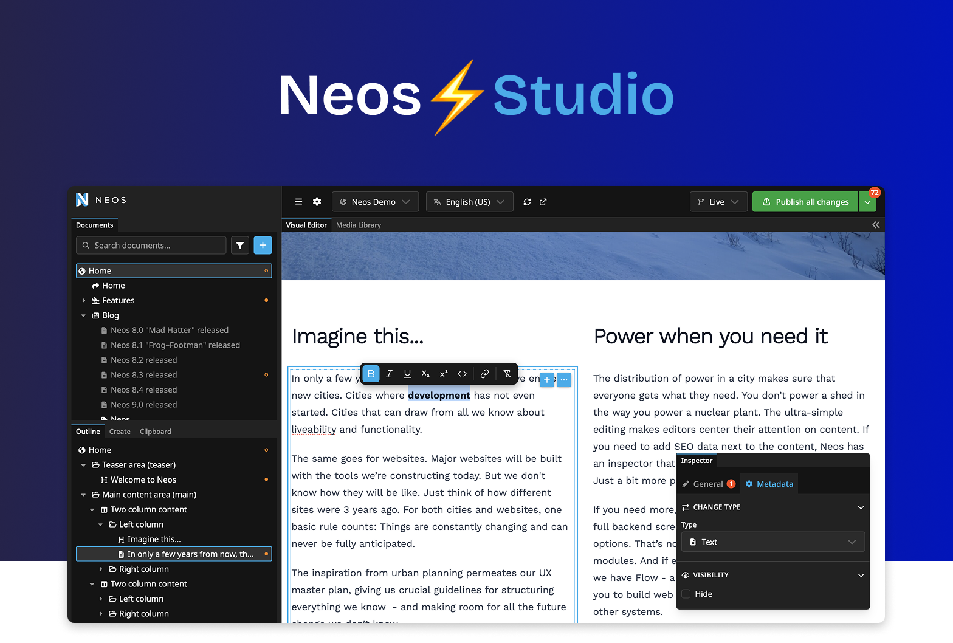The height and width of the screenshot is (643, 953).
Task: Click the "Imagine this..." heading in editor
Action: [357, 336]
